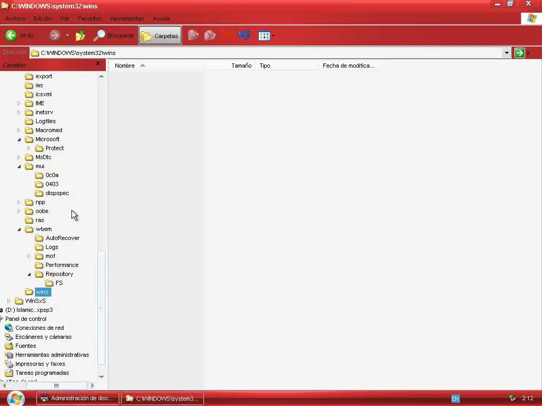Click the Start button orb
Viewport: 542px width, 406px height.
click(16, 399)
